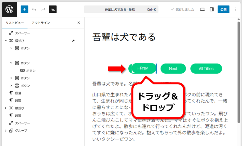
Task: Click the undo arrow icon
Action: coord(34,9)
